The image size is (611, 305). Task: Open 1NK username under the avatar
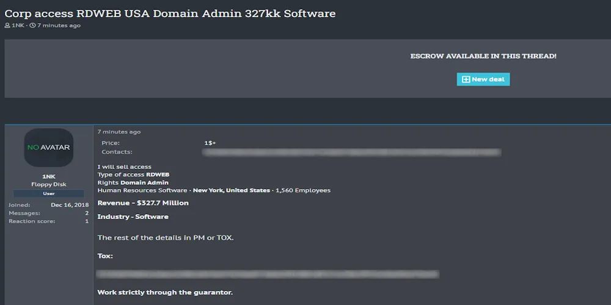(x=49, y=176)
